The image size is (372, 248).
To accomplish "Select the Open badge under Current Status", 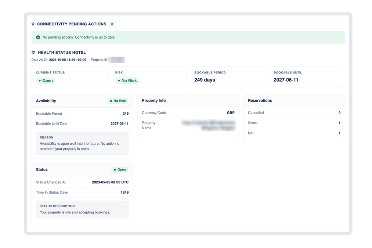I will 46,81.
